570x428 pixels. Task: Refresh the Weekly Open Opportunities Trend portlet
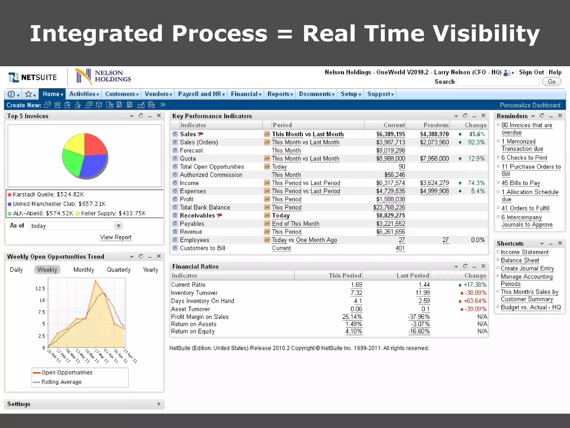pos(141,256)
